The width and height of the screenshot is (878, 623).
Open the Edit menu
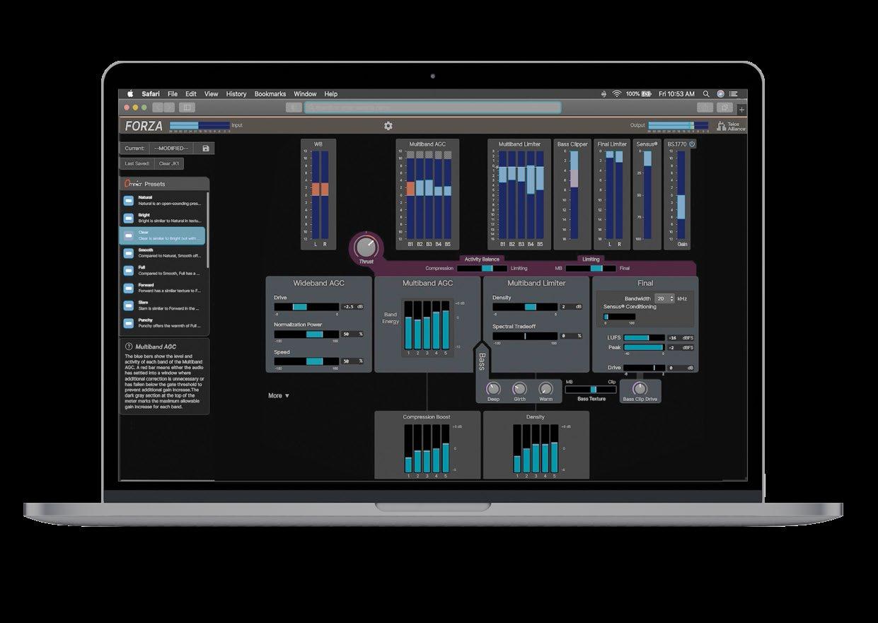coord(191,93)
